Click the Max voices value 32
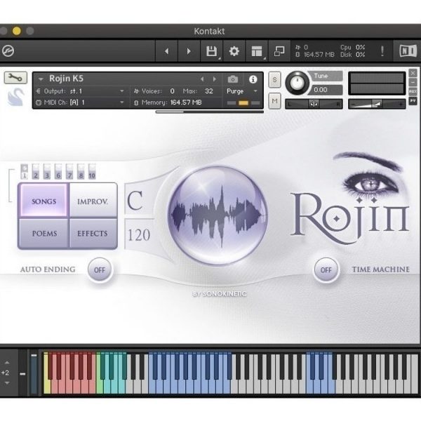Image resolution: width=421 pixels, height=421 pixels. (x=208, y=91)
